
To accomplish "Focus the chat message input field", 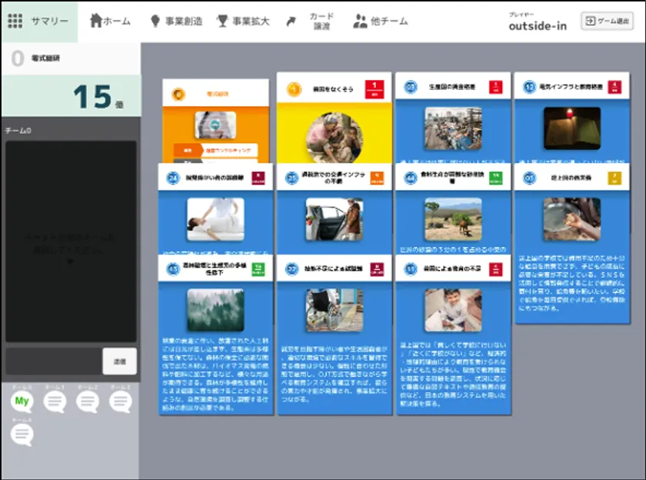I will point(54,360).
